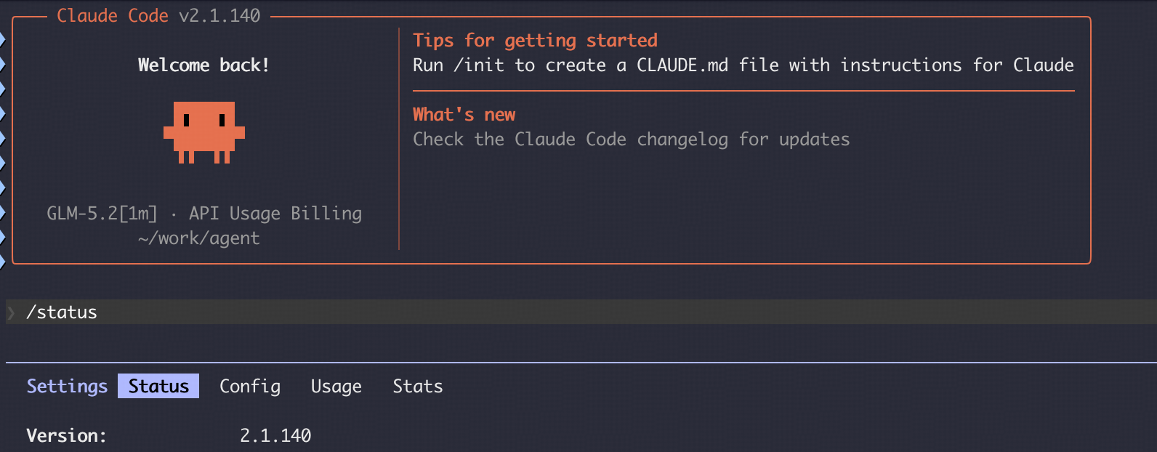Click the v2.1.140 version in header

tap(219, 15)
